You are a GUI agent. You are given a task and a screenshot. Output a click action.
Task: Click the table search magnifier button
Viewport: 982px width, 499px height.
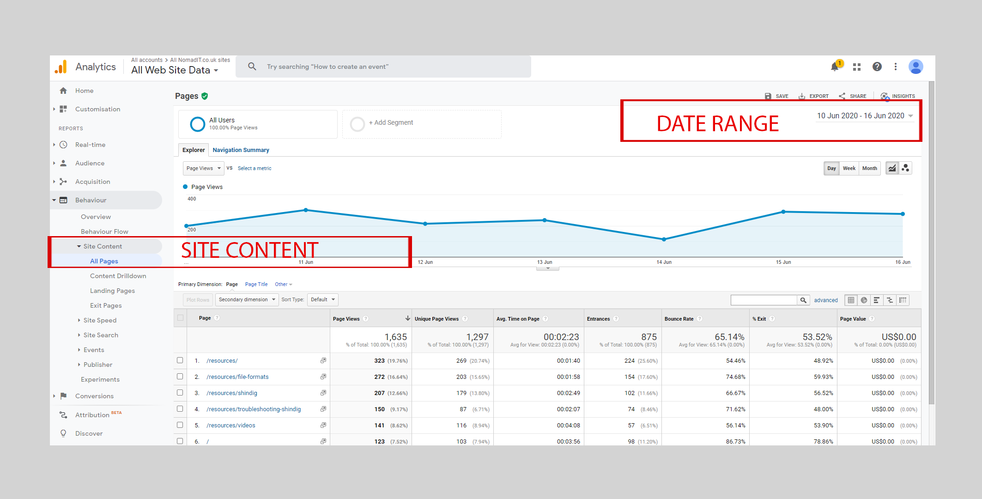coord(803,300)
